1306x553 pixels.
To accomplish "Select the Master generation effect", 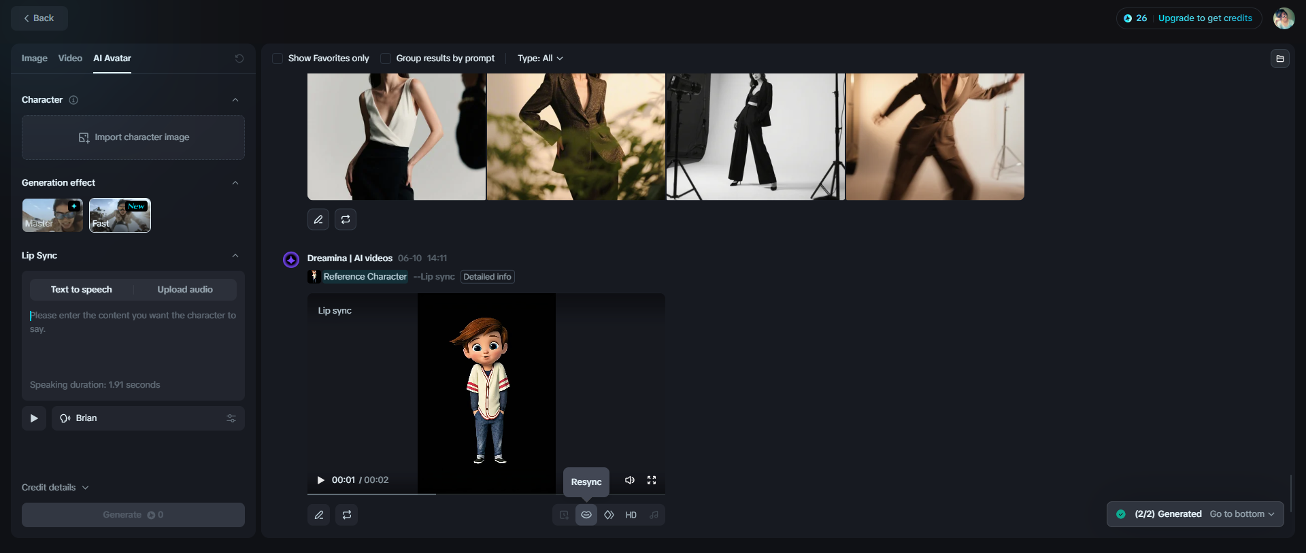I will (x=52, y=215).
